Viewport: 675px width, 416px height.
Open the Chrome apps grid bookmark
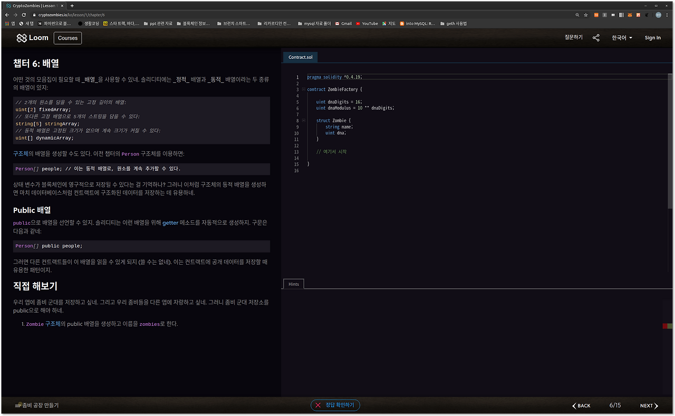[x=9, y=24]
